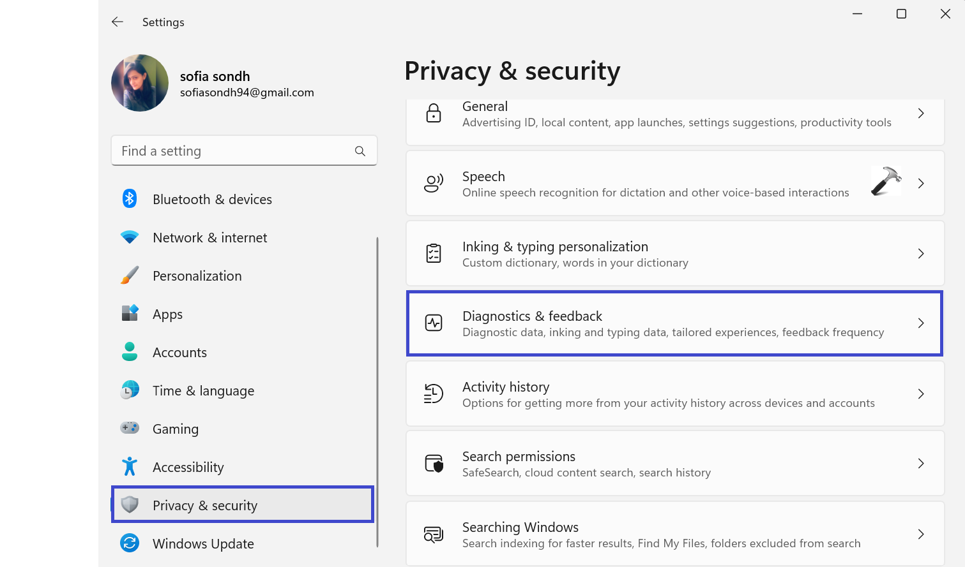Click the Bluetooth & devices icon
965x567 pixels.
tap(130, 199)
